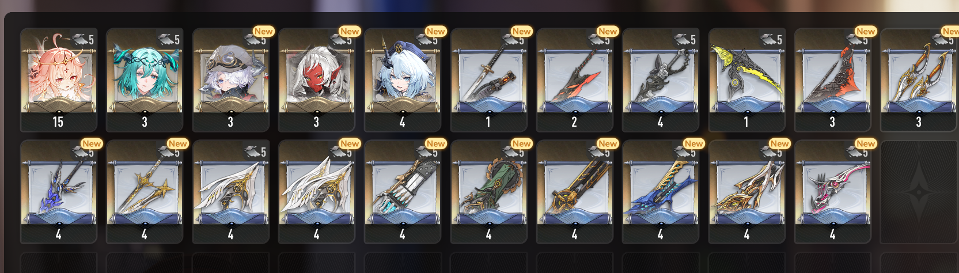Click the empty slot with star emblem
Image resolution: width=959 pixels, height=273 pixels.
point(919,192)
